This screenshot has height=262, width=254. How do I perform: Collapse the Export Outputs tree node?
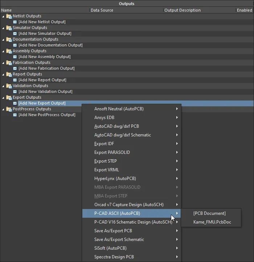click(x=3, y=98)
